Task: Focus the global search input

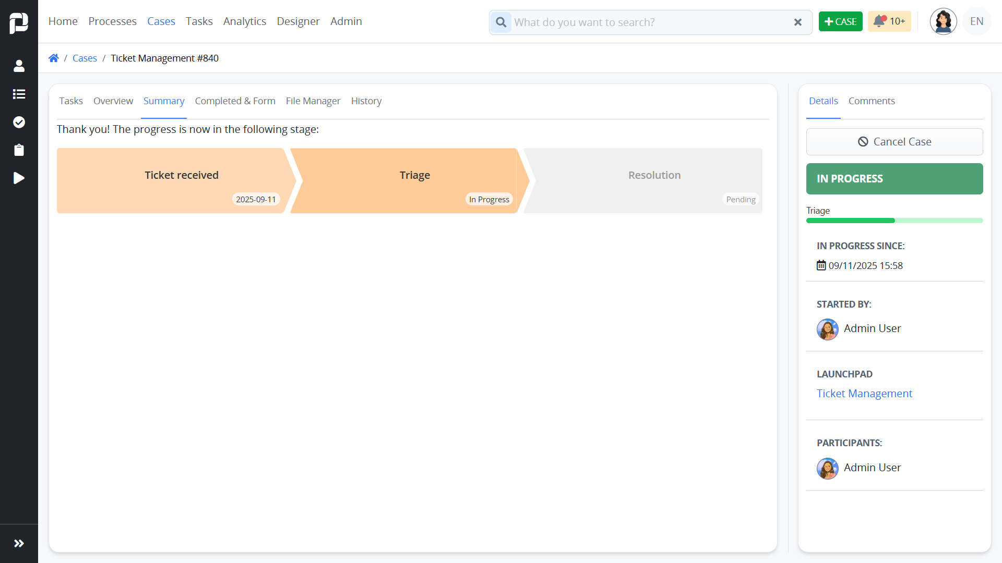Action: point(650,22)
